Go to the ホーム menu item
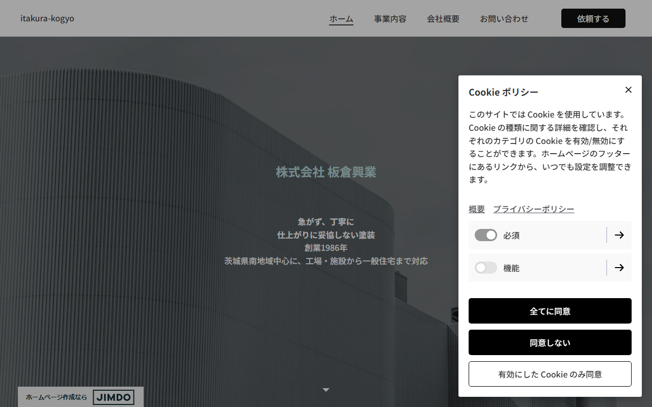652x407 pixels. [x=341, y=19]
